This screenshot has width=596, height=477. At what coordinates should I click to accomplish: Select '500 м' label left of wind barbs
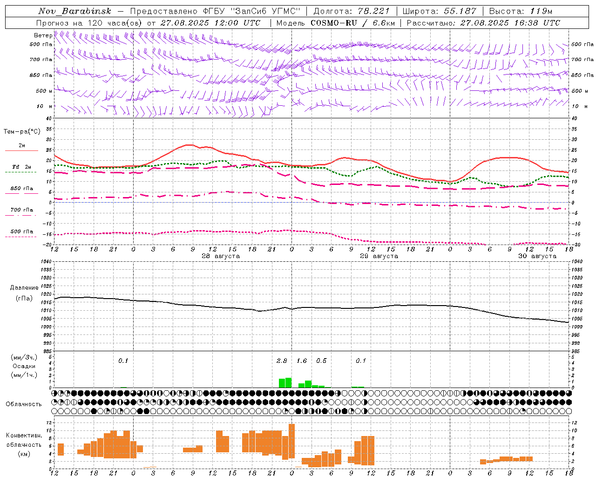[44, 91]
